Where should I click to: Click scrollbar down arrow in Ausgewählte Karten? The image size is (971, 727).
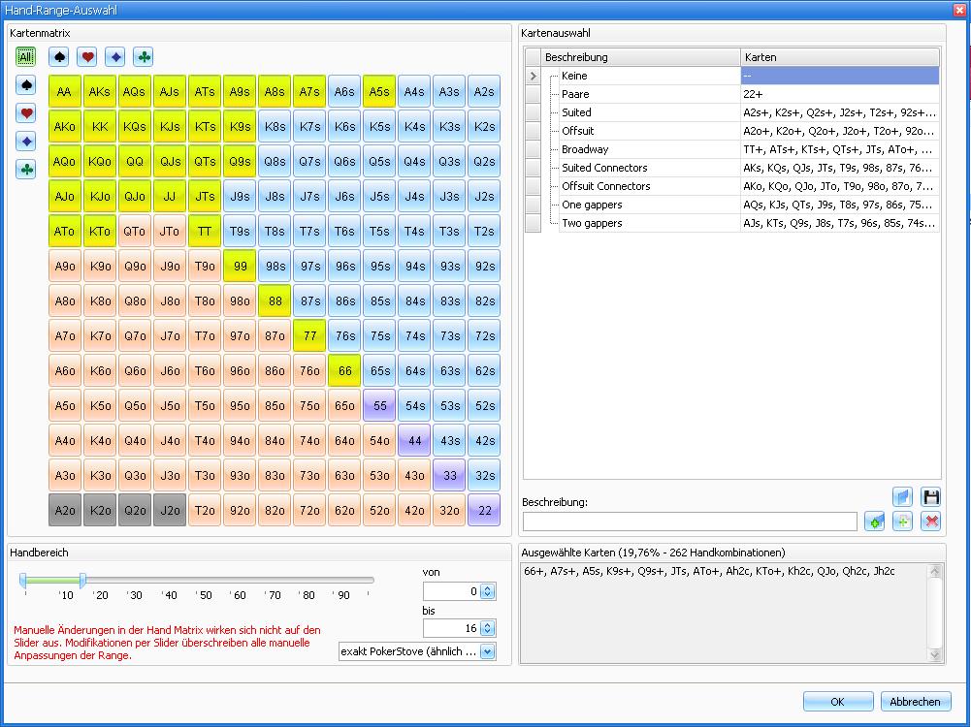pyautogui.click(x=935, y=654)
